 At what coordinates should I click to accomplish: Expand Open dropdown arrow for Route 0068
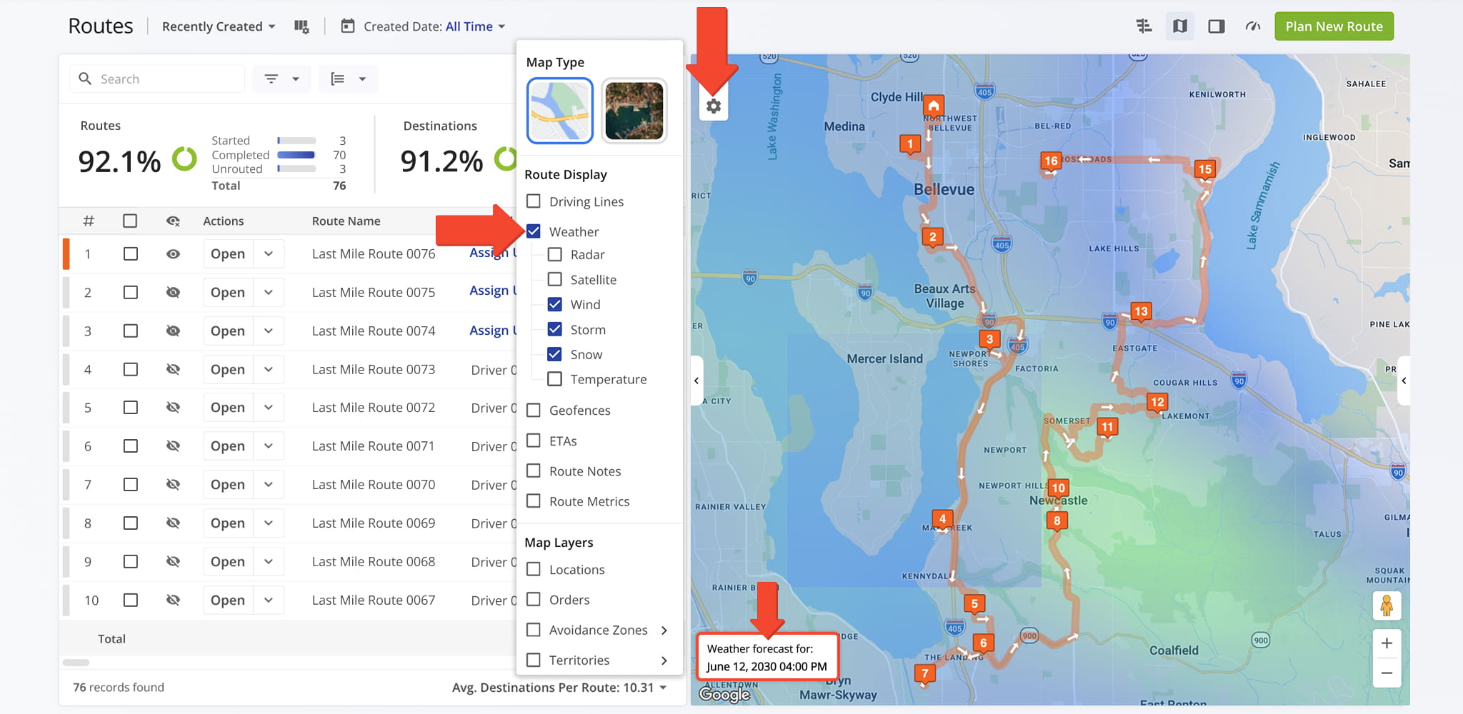coord(269,562)
